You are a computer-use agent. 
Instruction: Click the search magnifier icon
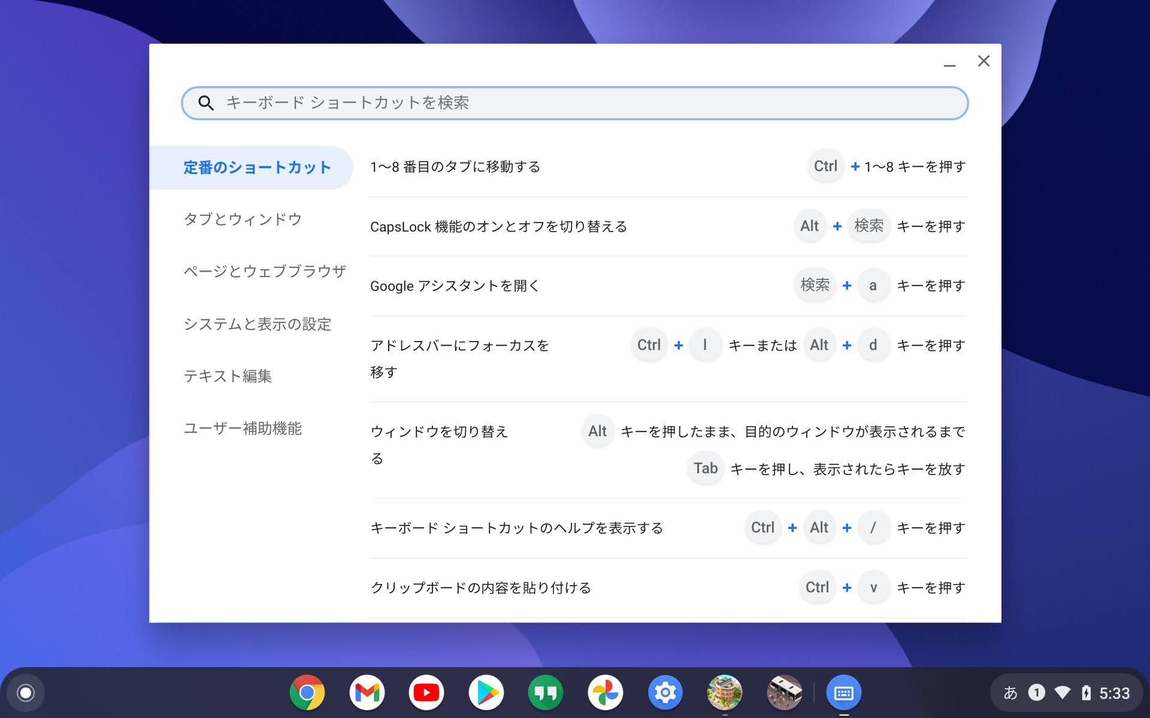[x=205, y=103]
